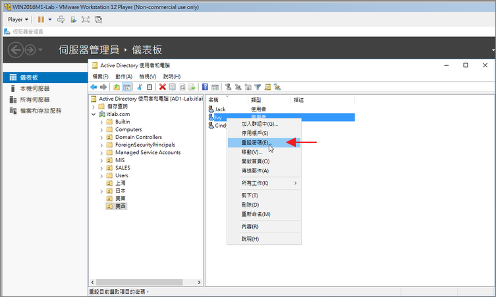Choose 內容(R) from the context menu
496x297 pixels.
point(264,227)
